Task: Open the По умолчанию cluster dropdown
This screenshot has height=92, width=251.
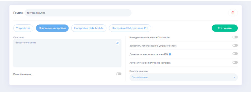Action: [184, 77]
